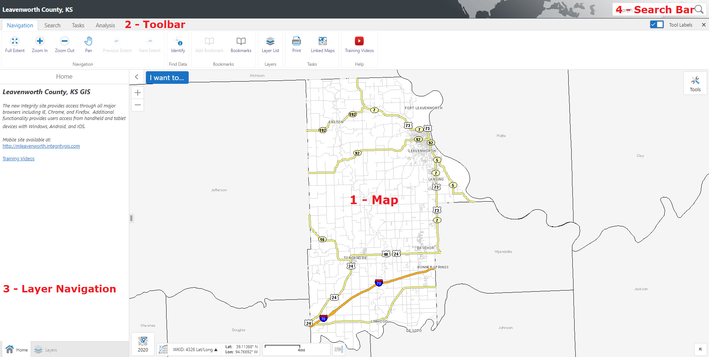Expand the WKID 4326 Lat/Long selector

[195, 350]
